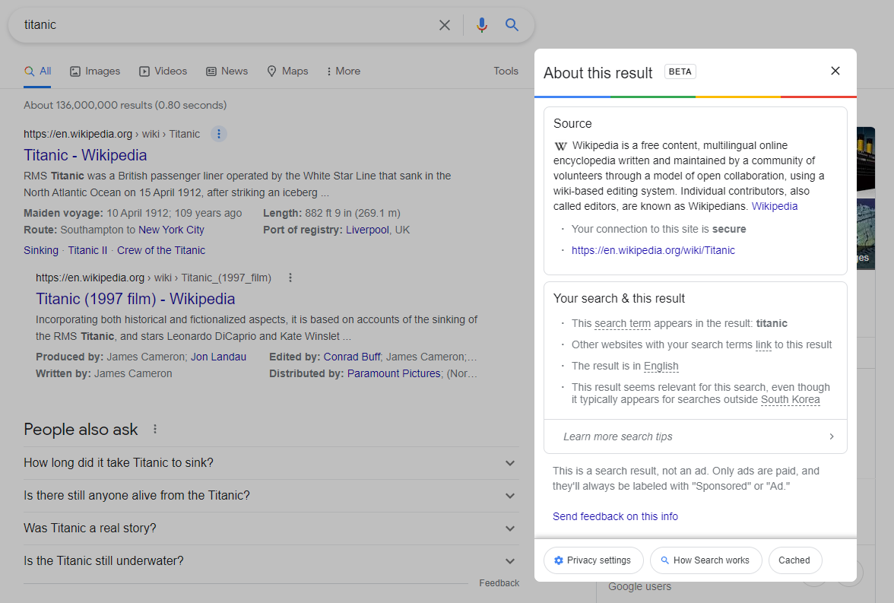Expand 'Is the Titanic still underwater?'
The height and width of the screenshot is (603, 894).
click(x=270, y=560)
